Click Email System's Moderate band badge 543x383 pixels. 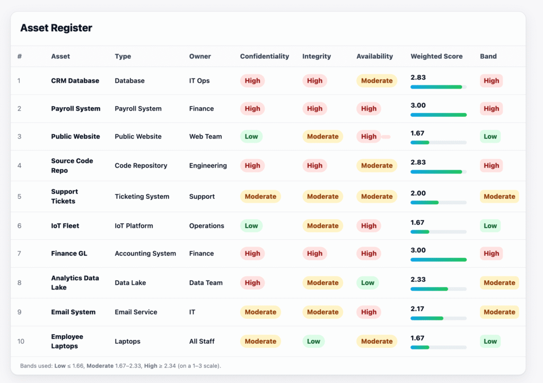(500, 312)
